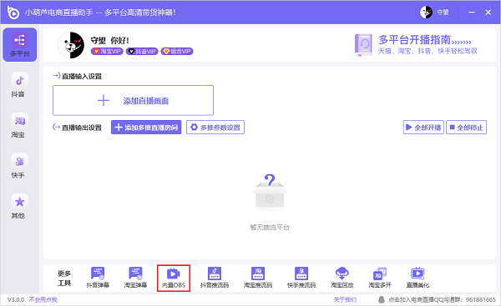Click the title bar user avatar
The width and height of the screenshot is (501, 306).
(426, 13)
